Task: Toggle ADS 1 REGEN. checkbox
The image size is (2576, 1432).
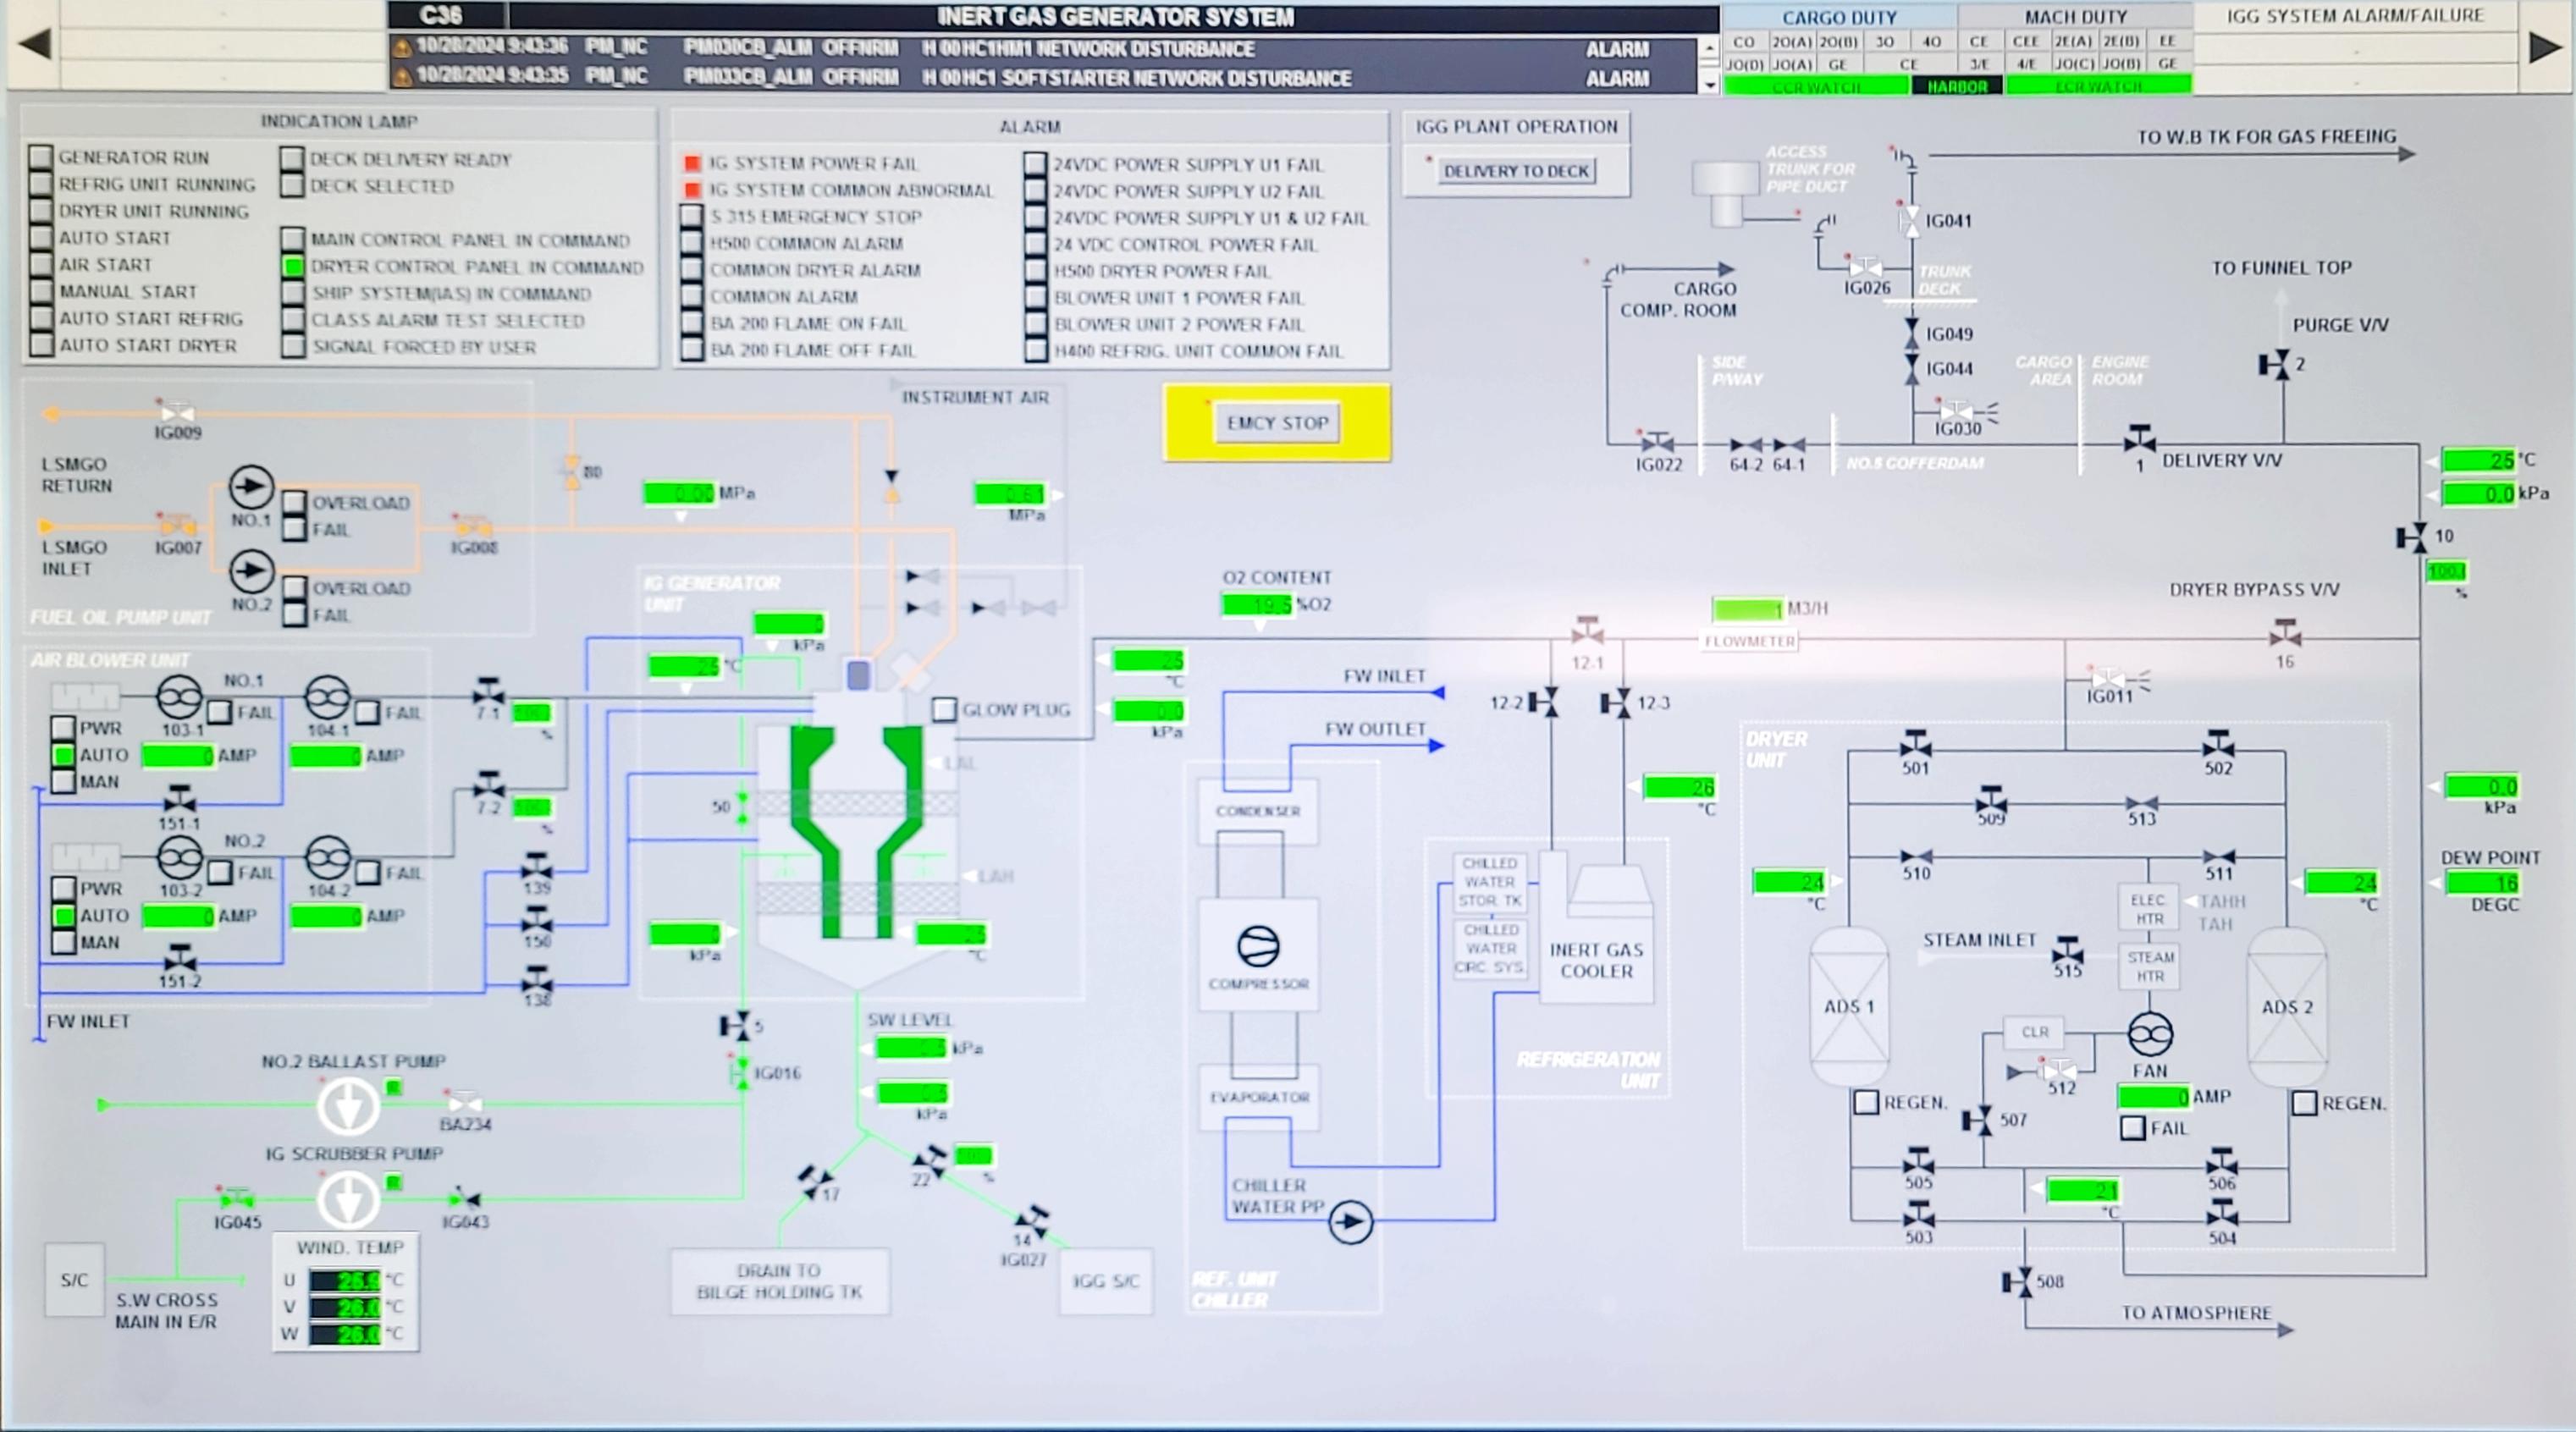Action: (1866, 1102)
